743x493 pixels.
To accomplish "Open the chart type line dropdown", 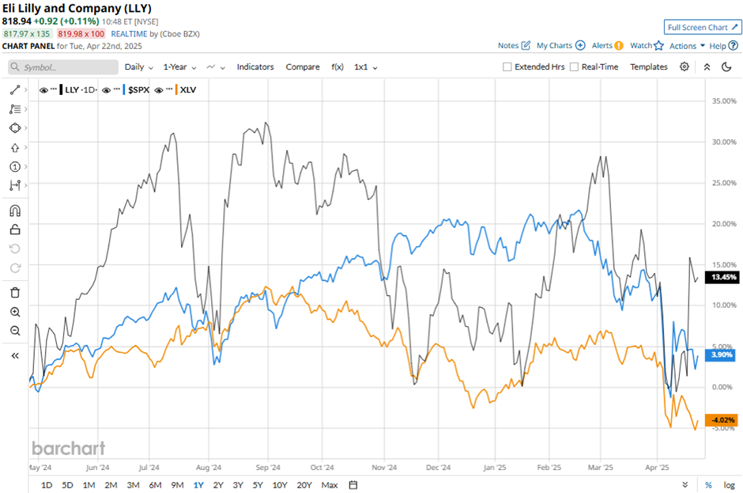I will click(x=216, y=67).
